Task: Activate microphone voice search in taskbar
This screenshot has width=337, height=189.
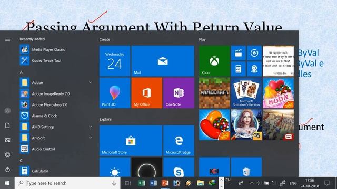Action: click(114, 183)
